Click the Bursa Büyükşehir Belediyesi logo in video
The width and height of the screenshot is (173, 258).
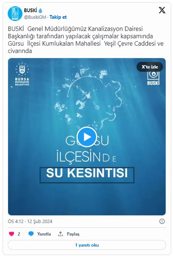coord(22,74)
